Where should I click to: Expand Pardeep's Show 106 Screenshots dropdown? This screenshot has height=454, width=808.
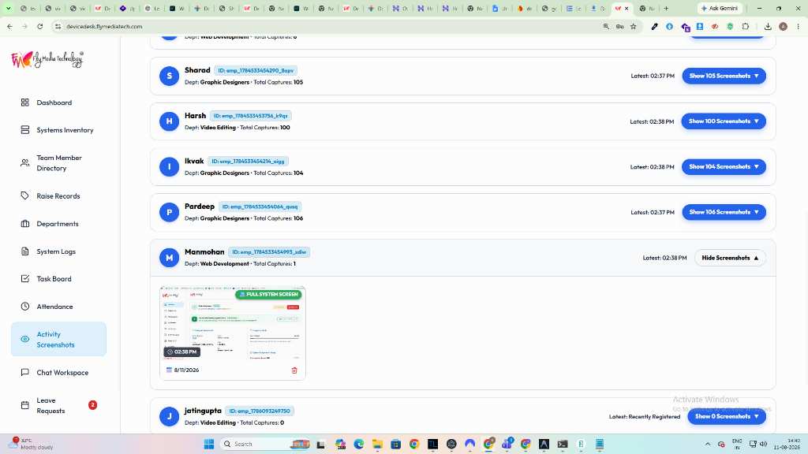tap(724, 212)
